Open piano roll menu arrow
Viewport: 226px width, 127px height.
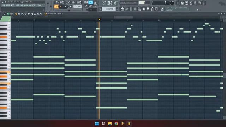click(2, 14)
